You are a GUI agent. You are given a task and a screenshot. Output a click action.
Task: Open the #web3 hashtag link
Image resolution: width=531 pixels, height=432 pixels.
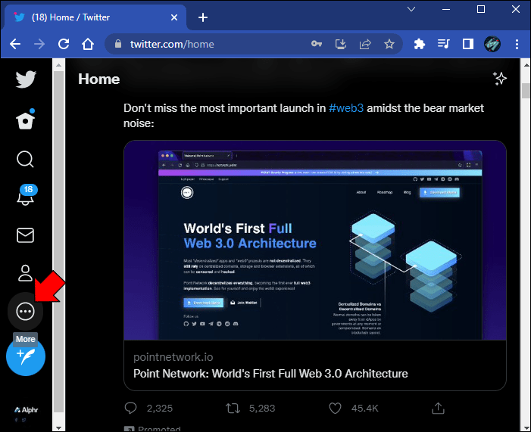pyautogui.click(x=346, y=108)
